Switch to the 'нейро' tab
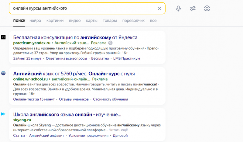 [35, 21]
